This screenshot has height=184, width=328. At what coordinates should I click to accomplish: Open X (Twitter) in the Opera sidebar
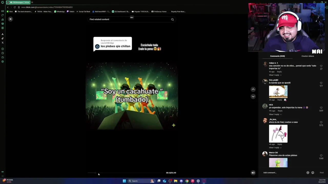point(3,43)
